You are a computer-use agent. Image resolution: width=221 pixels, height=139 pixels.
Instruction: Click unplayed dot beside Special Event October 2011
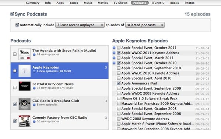tap(114, 48)
